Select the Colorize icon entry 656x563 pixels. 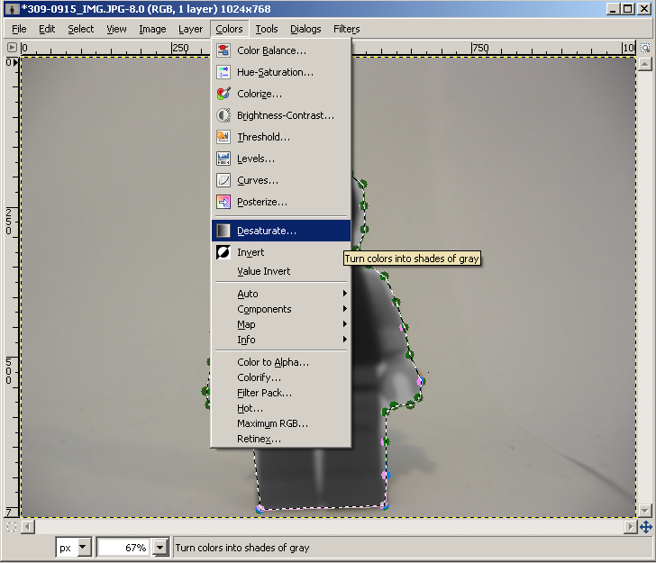point(223,94)
